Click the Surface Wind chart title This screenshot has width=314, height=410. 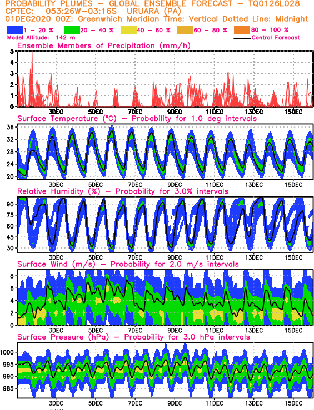(128, 264)
